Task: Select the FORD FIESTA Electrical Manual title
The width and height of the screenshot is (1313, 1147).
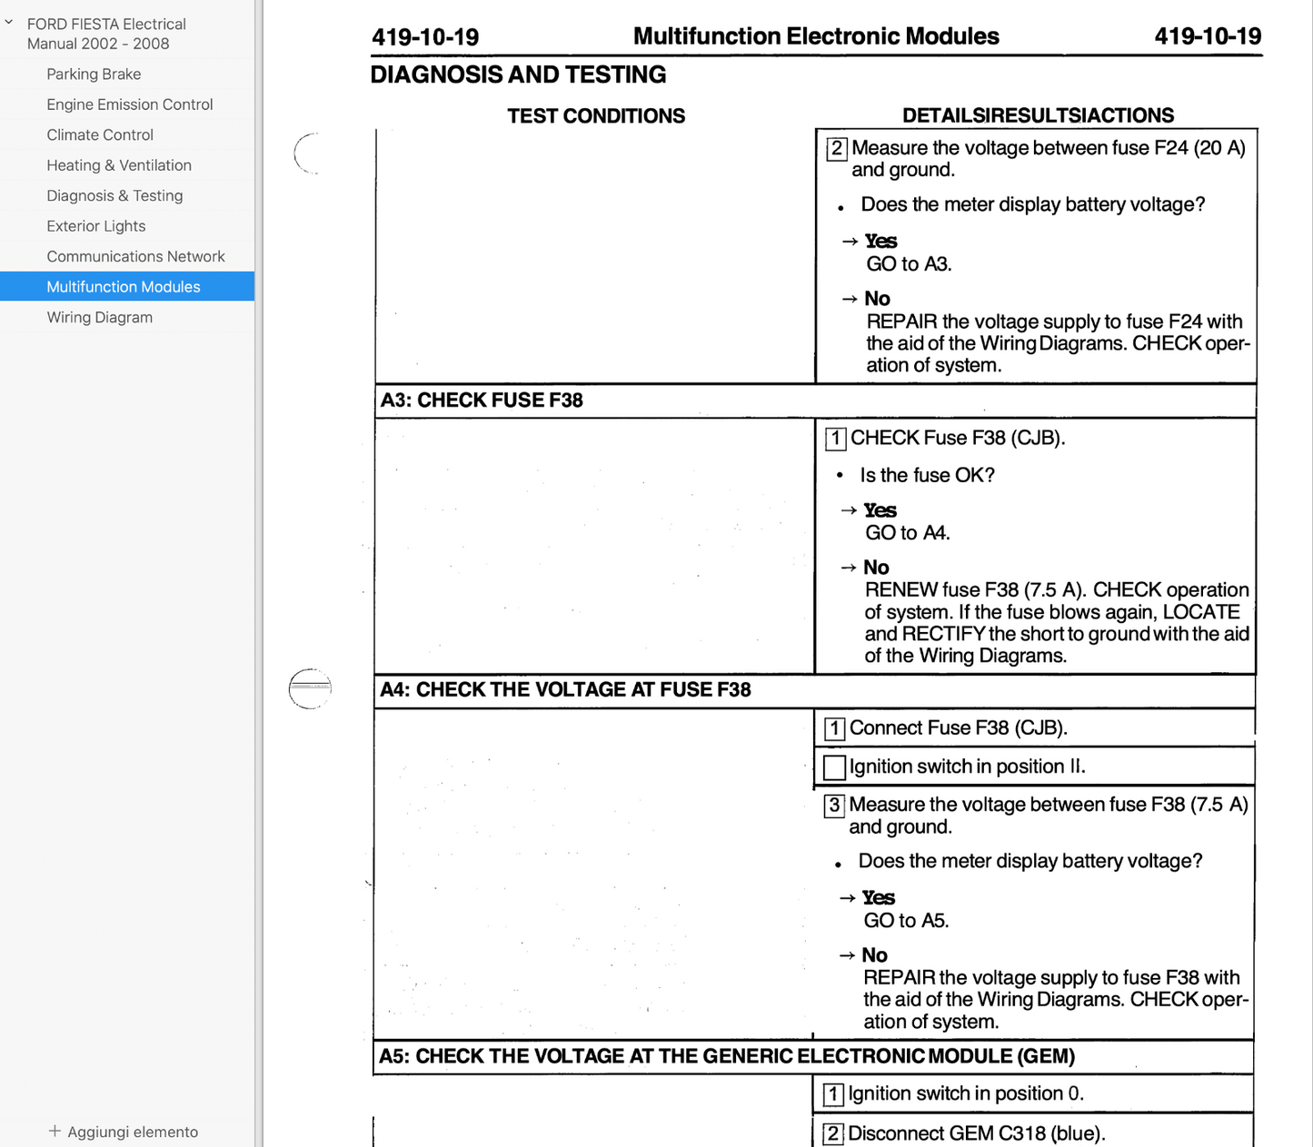Action: 105,34
